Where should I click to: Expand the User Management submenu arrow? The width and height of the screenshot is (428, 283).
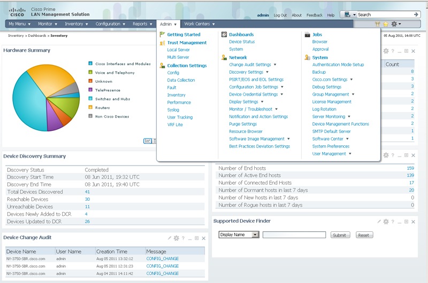350,154
